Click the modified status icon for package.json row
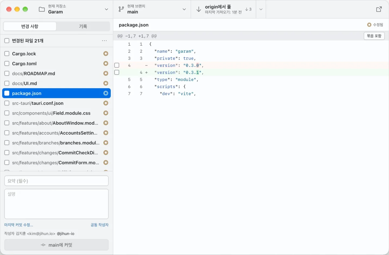Viewport: 389px width, 255px height. pyautogui.click(x=106, y=93)
